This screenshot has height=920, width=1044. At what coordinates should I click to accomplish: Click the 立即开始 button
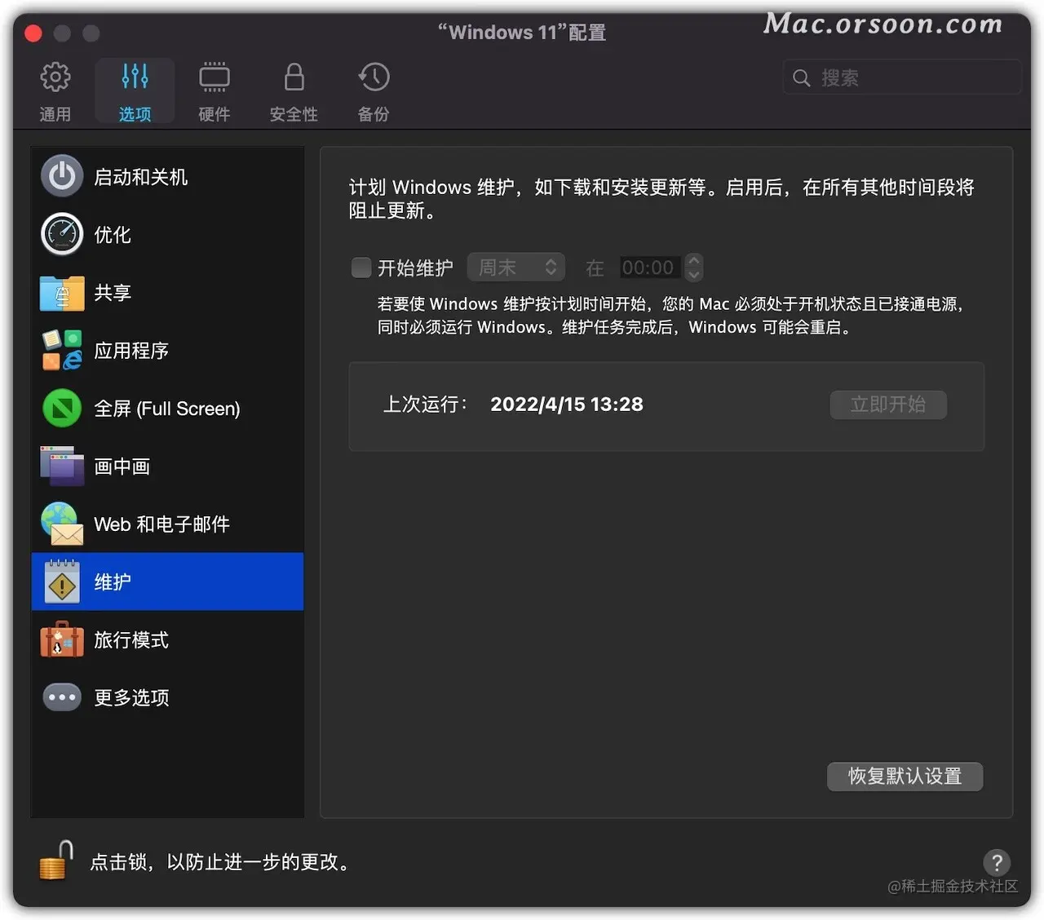(x=888, y=405)
